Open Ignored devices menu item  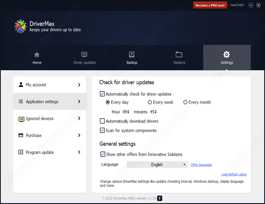(50, 118)
